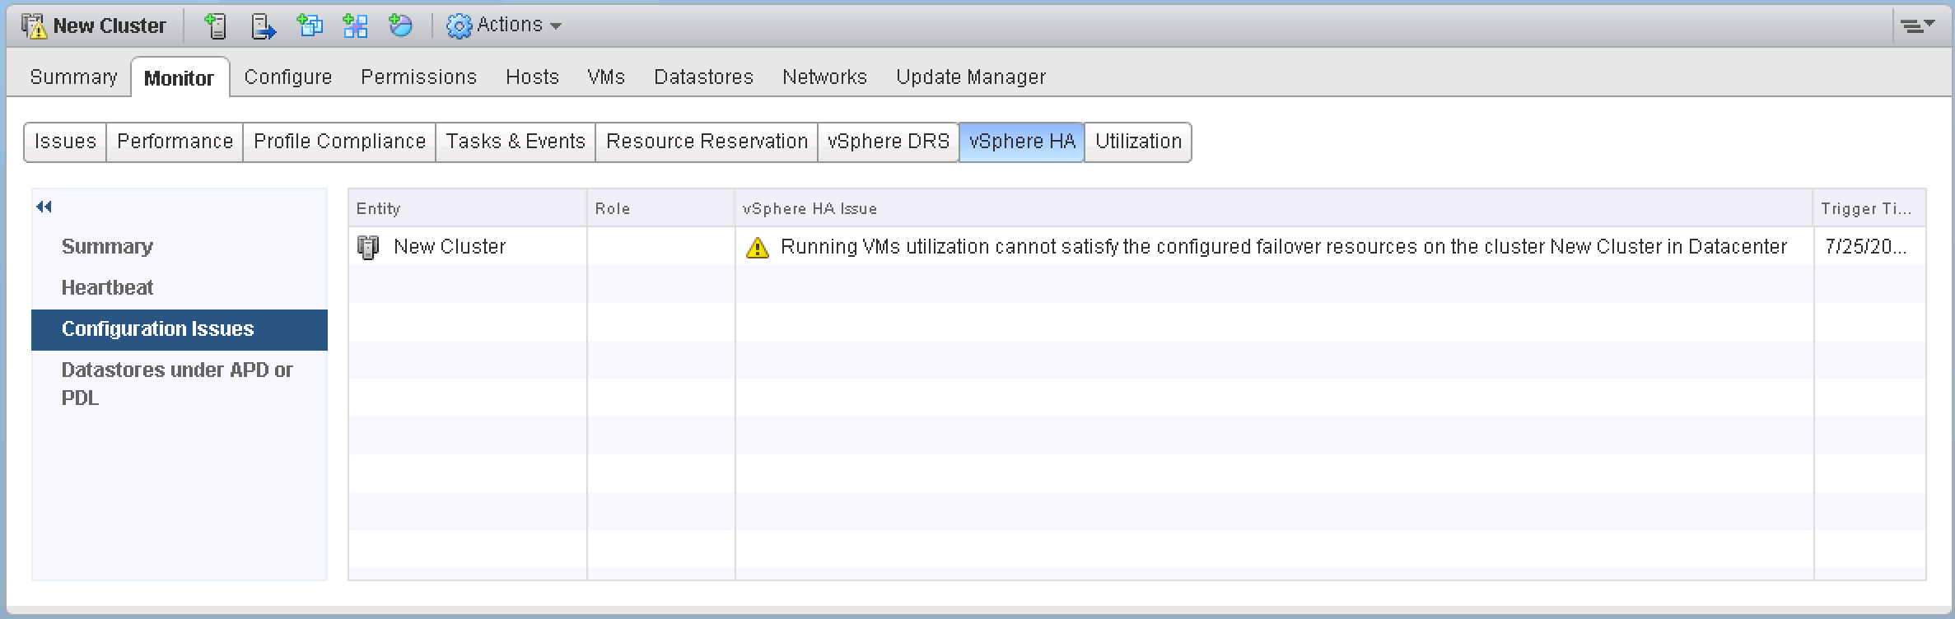Open the Tasks & Events sub-tab
This screenshot has width=1955, height=619.
pyautogui.click(x=516, y=142)
